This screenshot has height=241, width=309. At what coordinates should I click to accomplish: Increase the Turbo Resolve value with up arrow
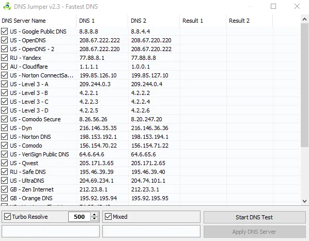95,215
